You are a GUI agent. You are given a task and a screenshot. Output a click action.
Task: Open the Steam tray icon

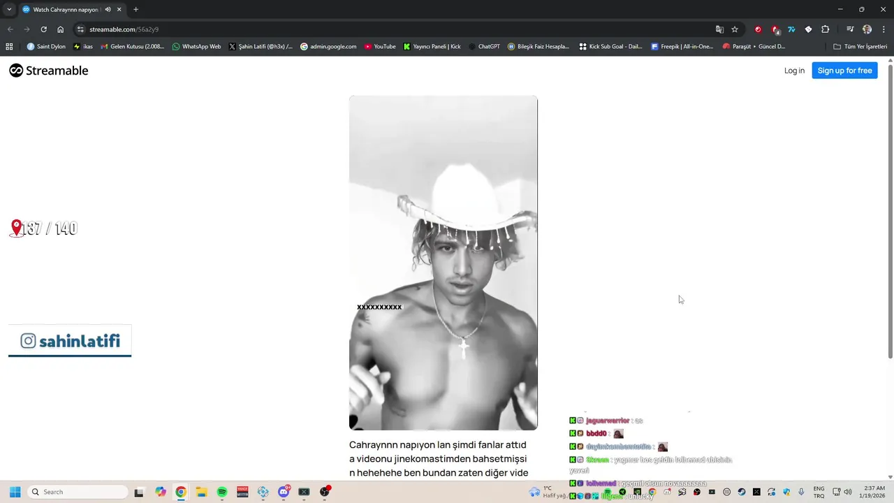(x=741, y=492)
